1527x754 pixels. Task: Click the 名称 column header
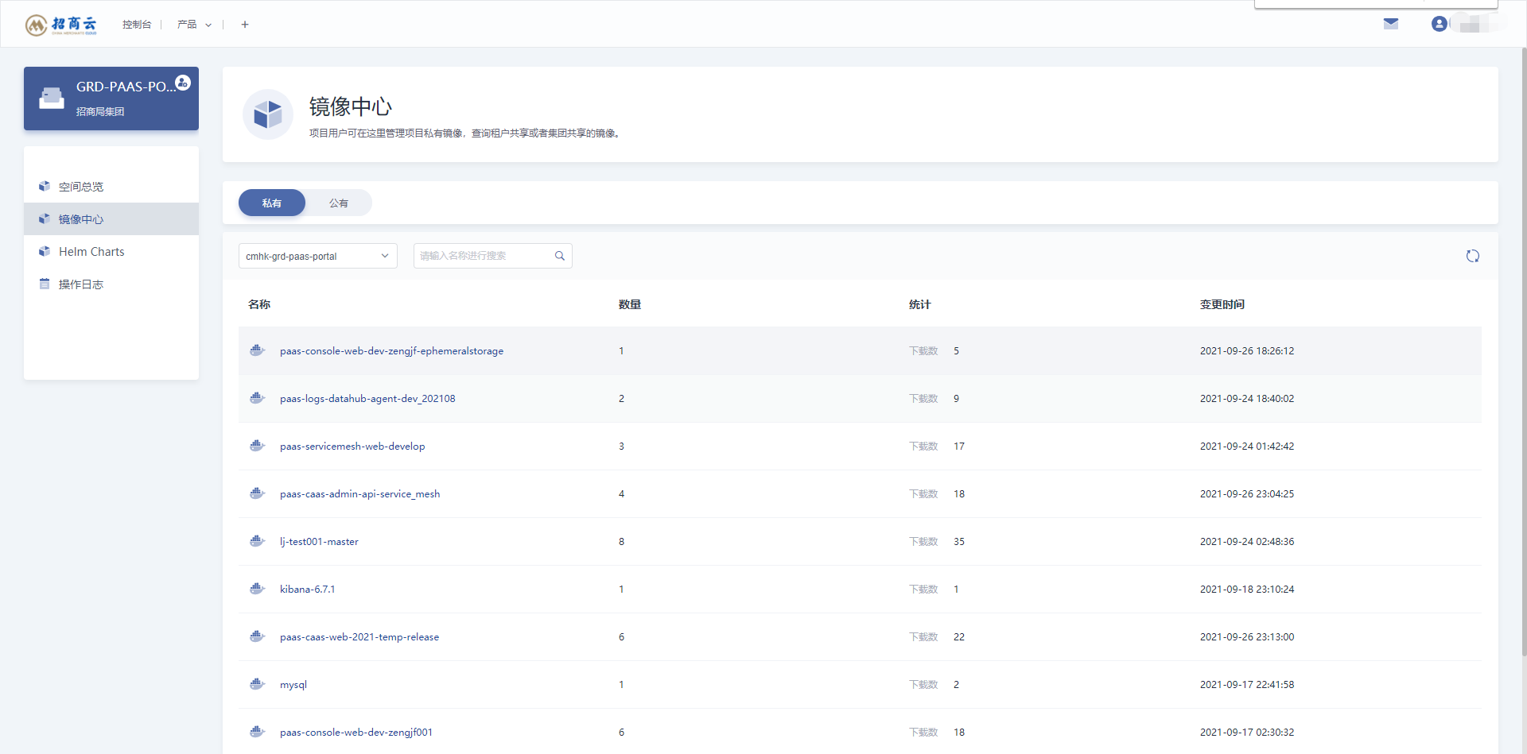(x=259, y=304)
